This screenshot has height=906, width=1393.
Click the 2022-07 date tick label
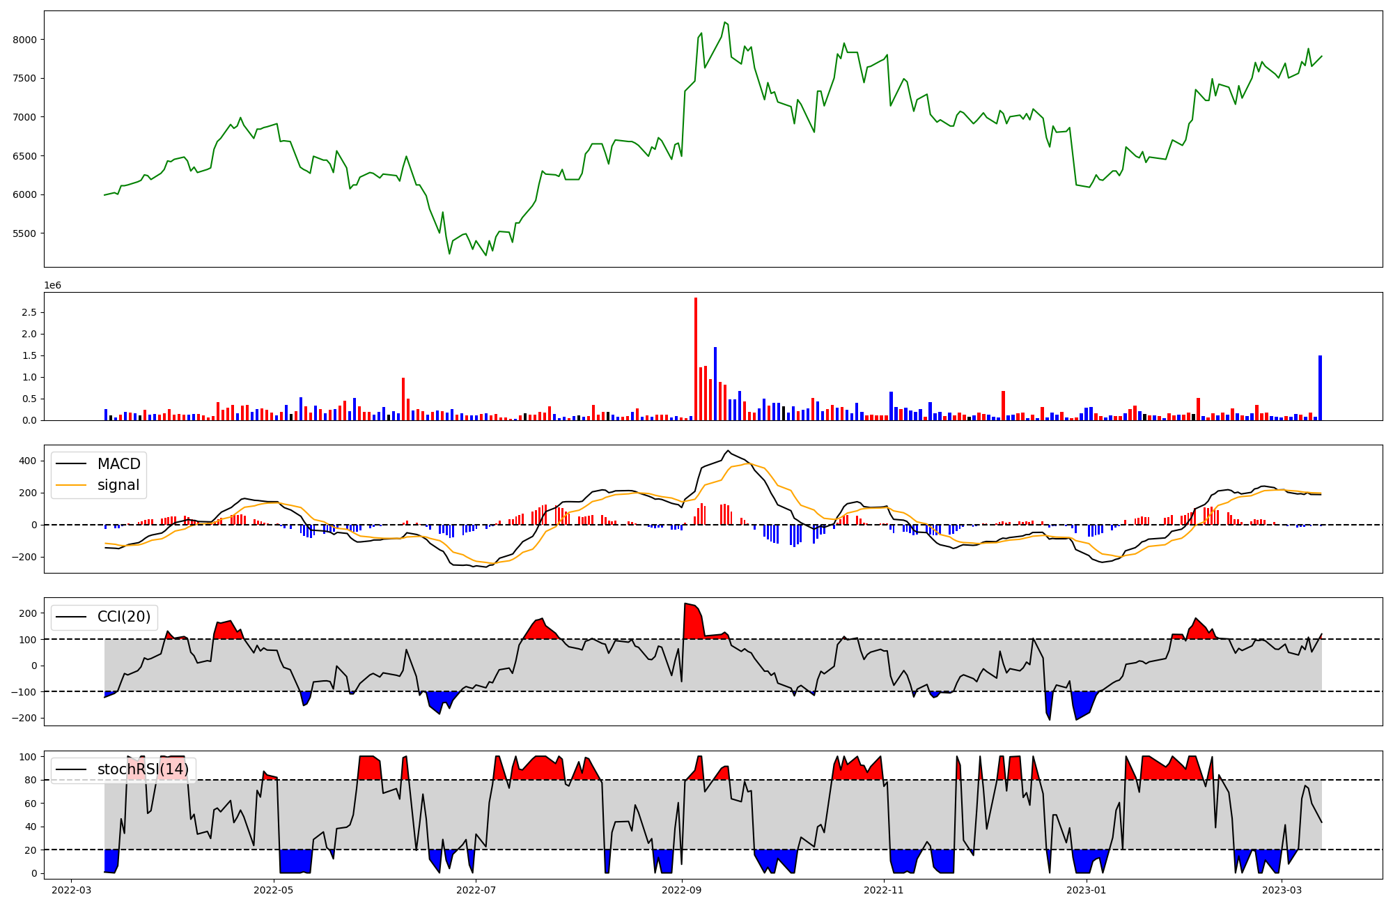coord(476,890)
